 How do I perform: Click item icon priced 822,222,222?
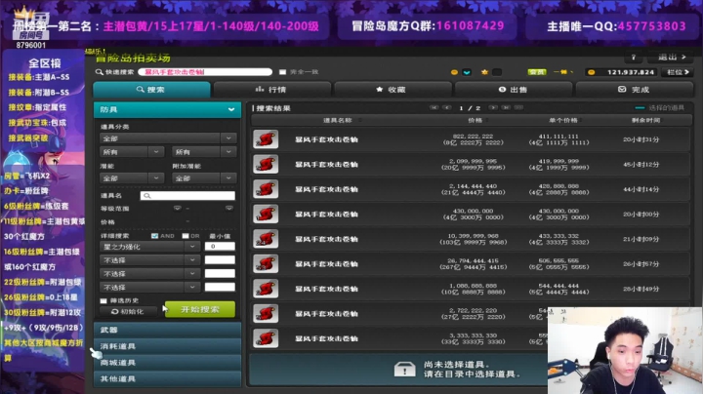coord(266,139)
